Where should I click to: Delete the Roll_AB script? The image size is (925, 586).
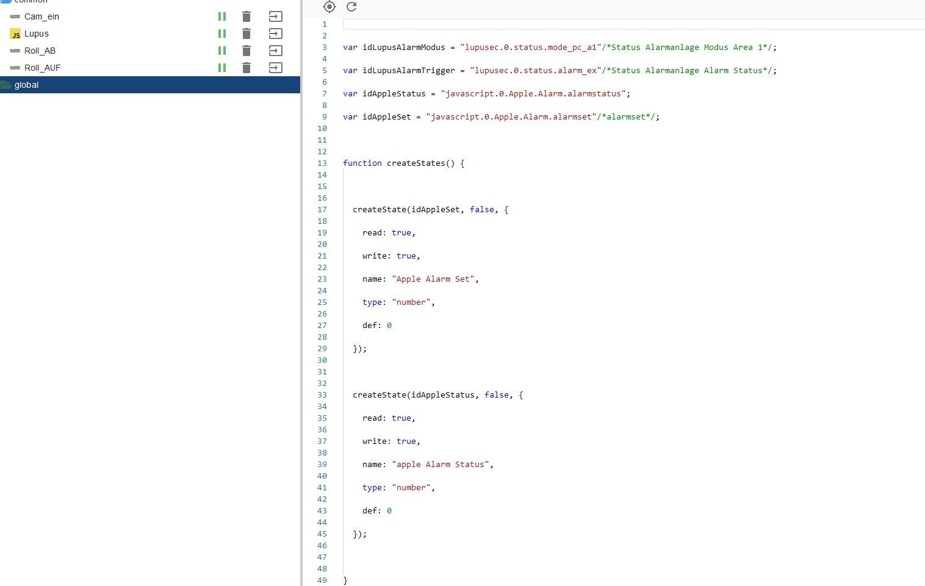(x=247, y=51)
